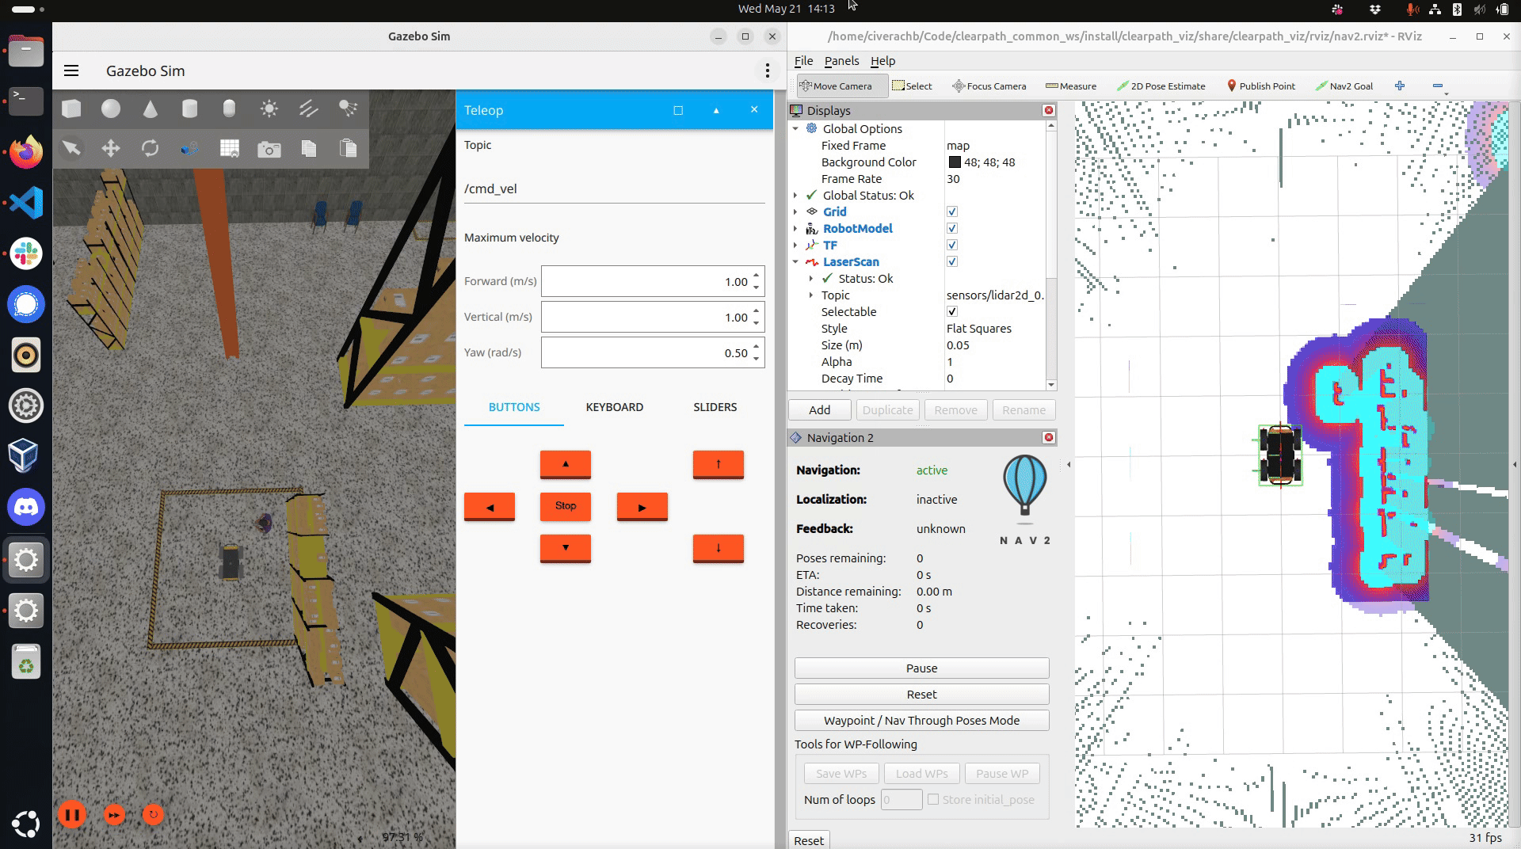Open the Gazebo hamburger menu
This screenshot has width=1521, height=849.
coord(71,70)
